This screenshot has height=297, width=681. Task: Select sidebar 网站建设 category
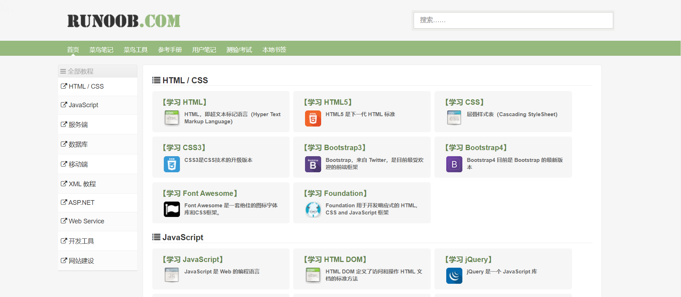(97, 261)
